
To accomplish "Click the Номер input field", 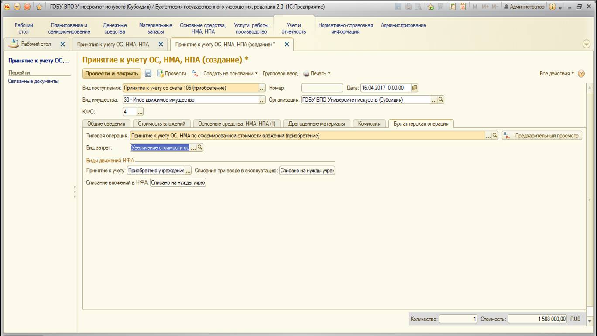I will (x=322, y=88).
